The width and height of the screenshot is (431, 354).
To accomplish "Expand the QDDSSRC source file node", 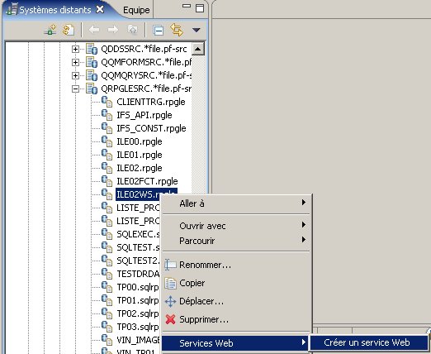I will tap(75, 49).
